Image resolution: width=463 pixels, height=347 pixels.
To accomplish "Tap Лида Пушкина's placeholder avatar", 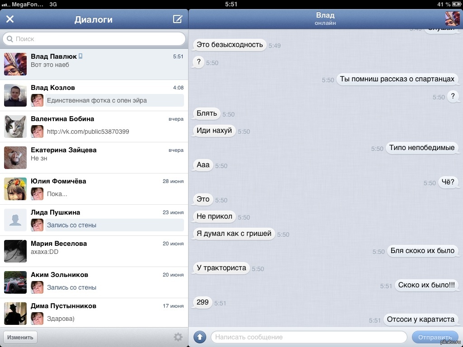I will 15,220.
